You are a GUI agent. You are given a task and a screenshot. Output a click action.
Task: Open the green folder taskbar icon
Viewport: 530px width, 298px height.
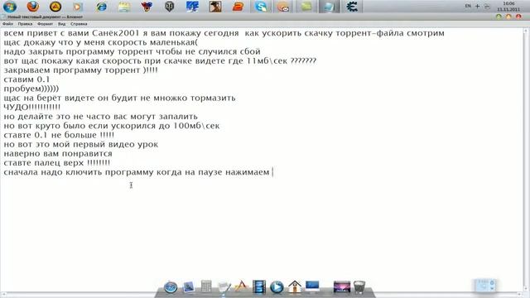[306, 7]
